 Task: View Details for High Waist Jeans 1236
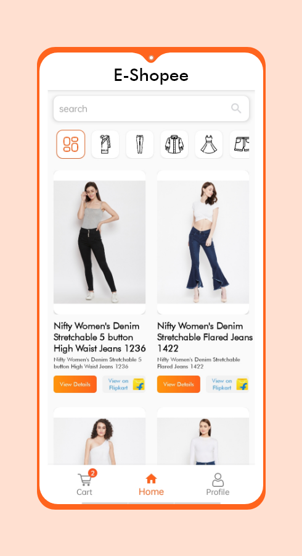tap(75, 384)
